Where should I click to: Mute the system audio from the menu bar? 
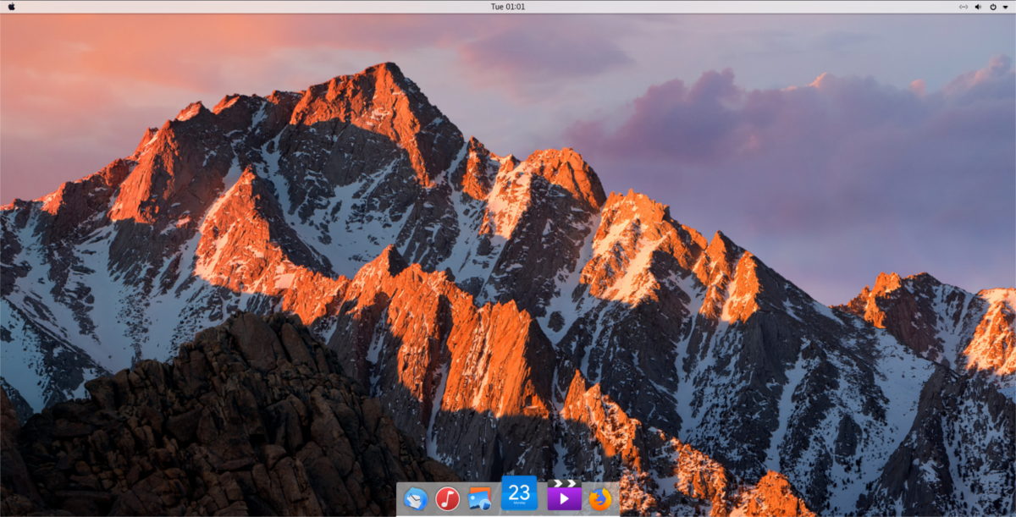(x=978, y=7)
